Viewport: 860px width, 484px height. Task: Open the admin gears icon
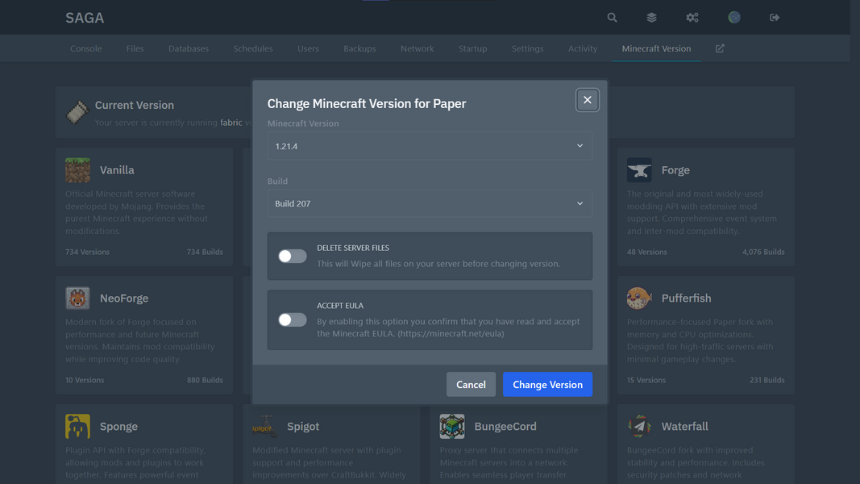coord(692,18)
